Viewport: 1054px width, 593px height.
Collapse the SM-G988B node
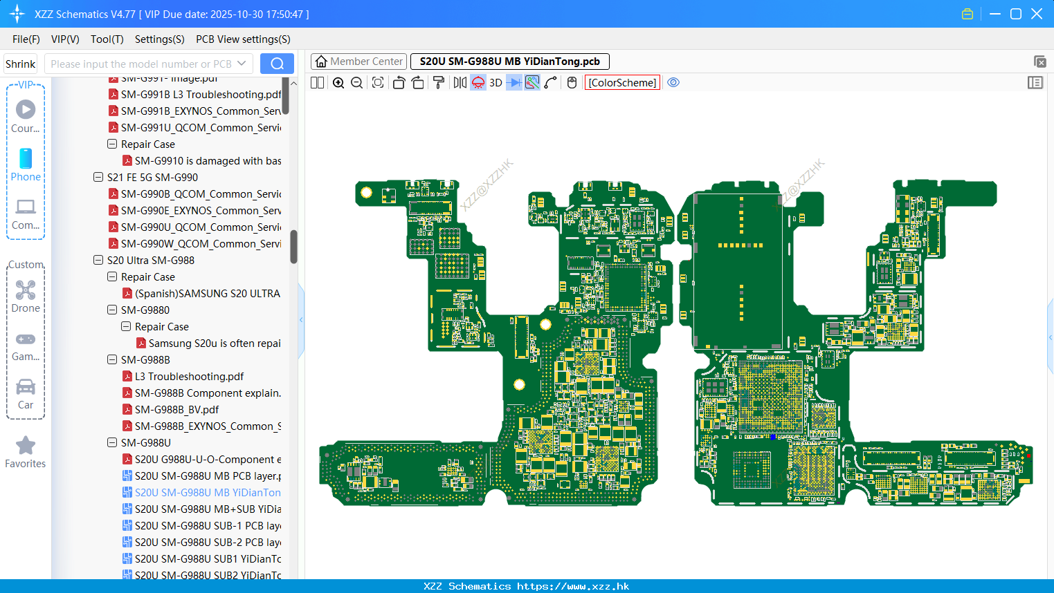112,359
